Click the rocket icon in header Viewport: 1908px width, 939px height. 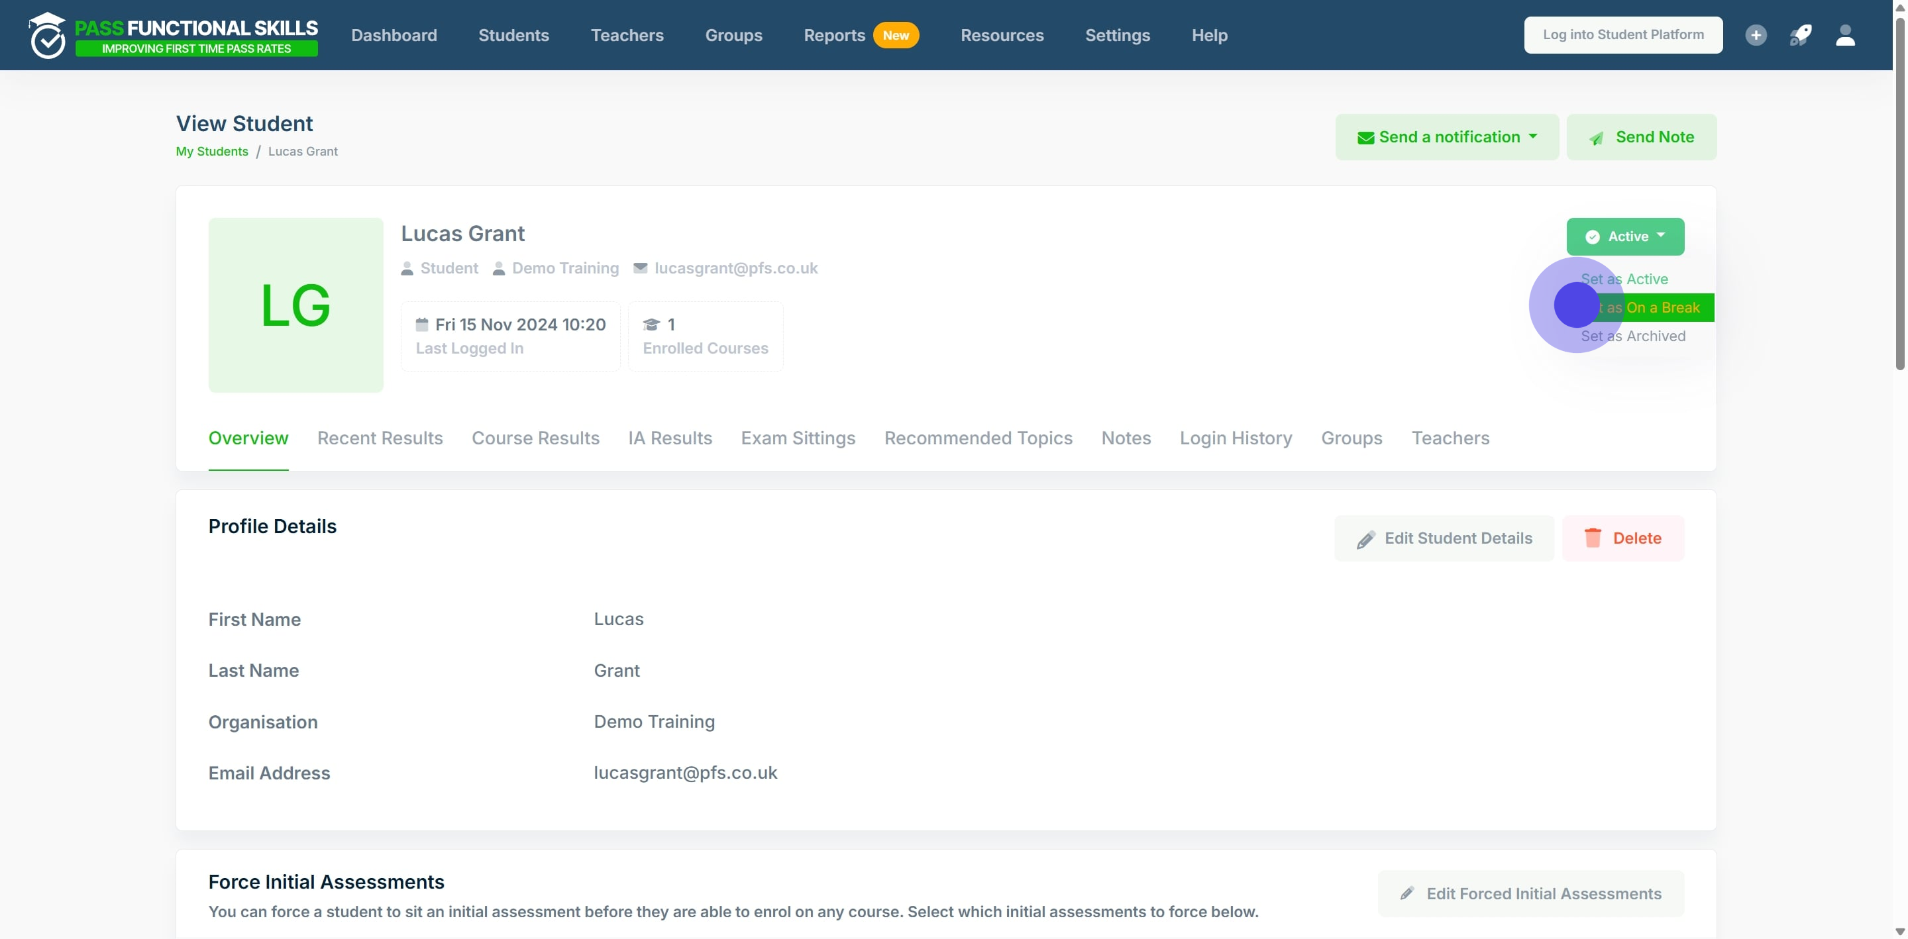1801,35
